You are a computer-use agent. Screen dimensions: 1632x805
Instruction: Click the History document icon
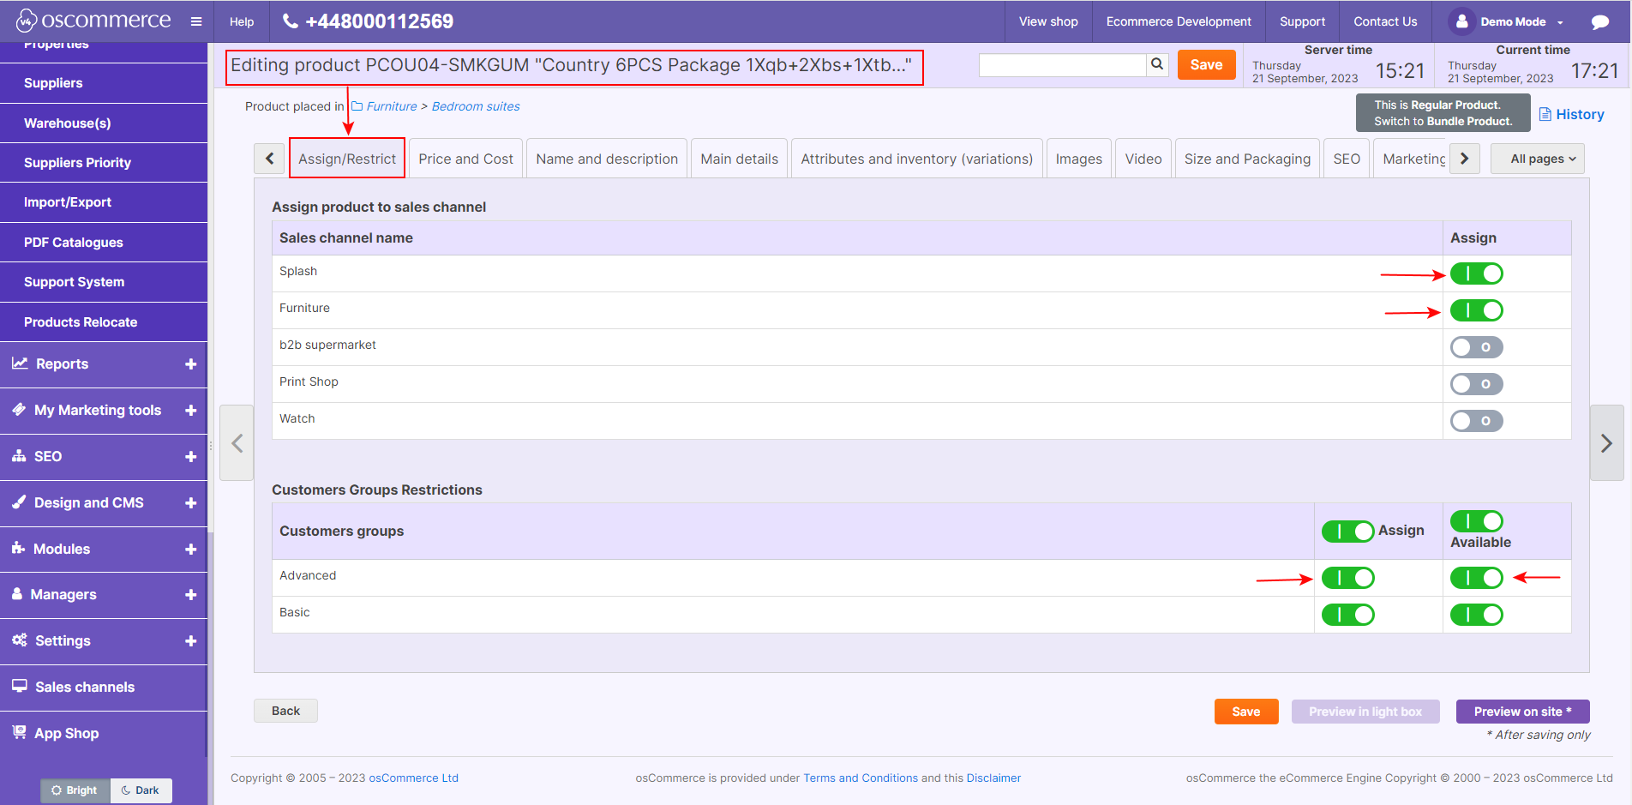click(1545, 114)
